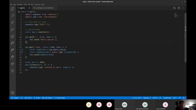The image size is (196, 110).
Task: Click the const port = 3001 line
Action: 35,62
